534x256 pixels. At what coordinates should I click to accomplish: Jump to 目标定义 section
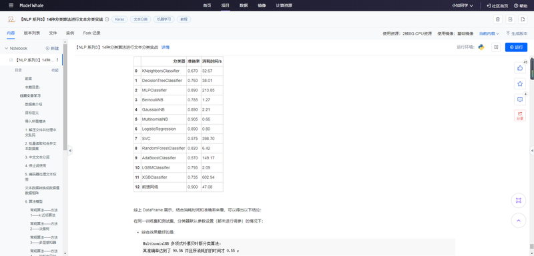[x=31, y=113]
